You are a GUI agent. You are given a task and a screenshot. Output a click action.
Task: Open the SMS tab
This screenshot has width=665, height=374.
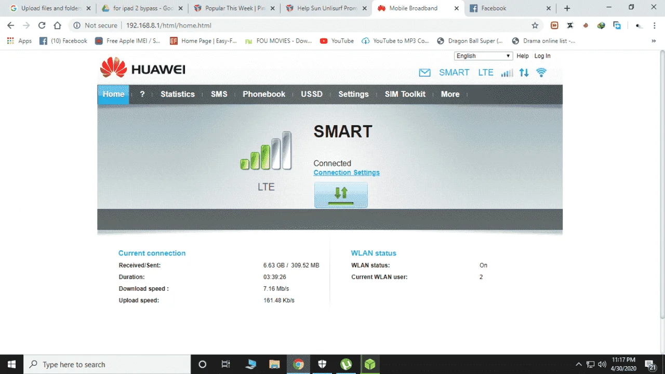219,94
